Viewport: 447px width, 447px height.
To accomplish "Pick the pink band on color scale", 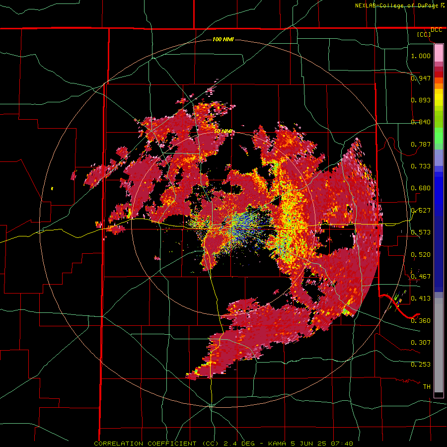I will [x=439, y=53].
